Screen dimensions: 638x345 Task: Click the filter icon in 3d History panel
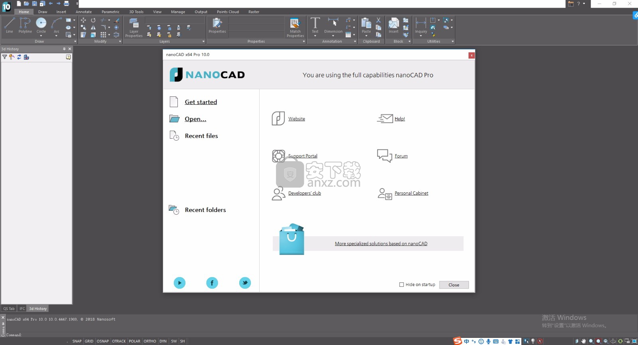tap(4, 57)
